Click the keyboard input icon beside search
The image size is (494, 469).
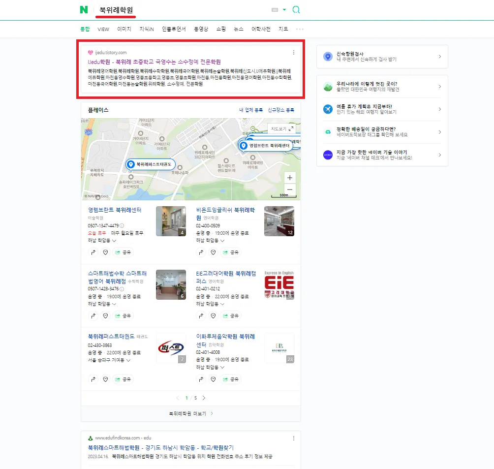coord(275,9)
